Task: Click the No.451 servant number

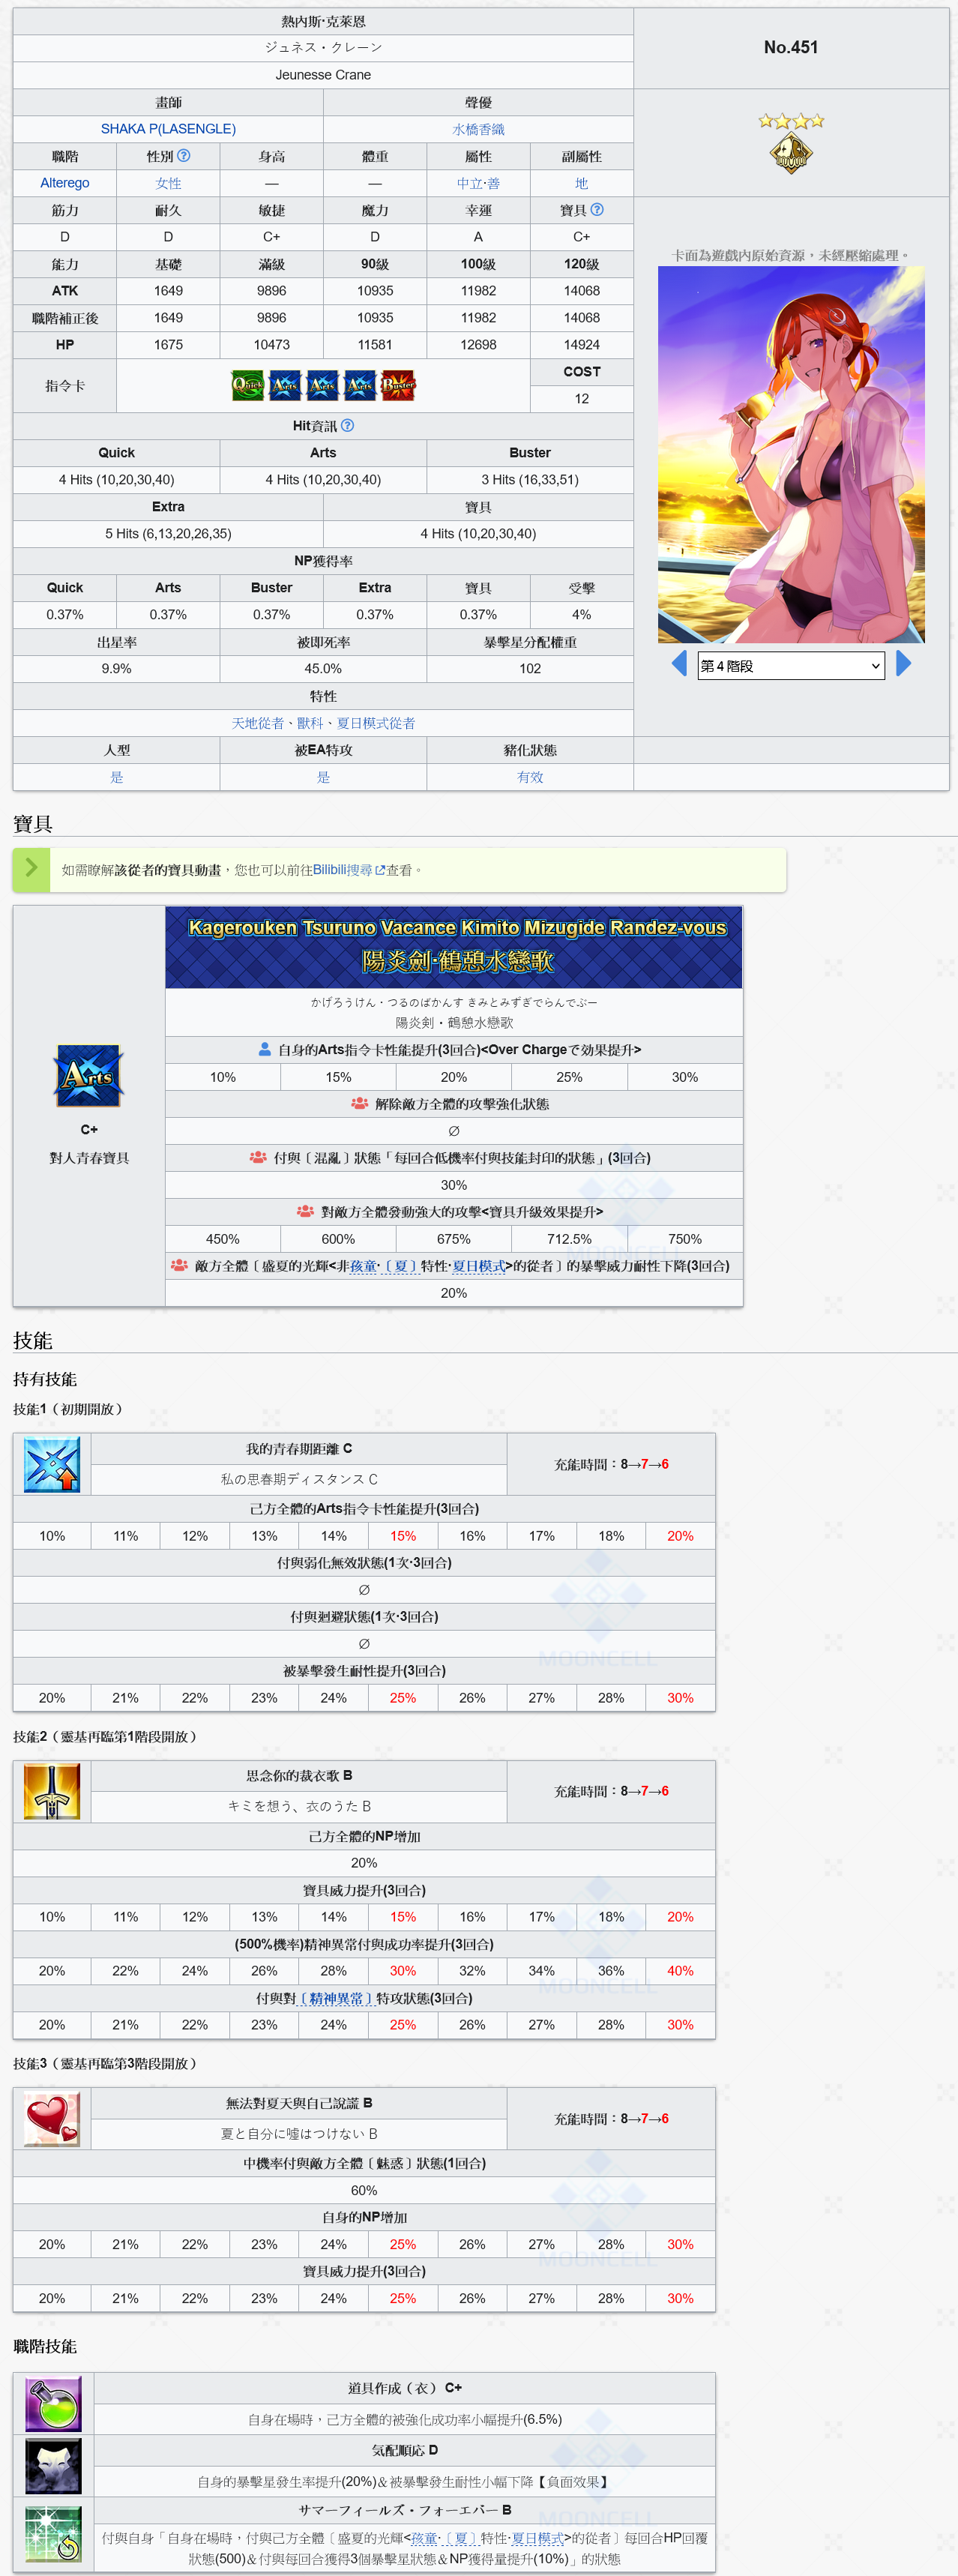Action: pos(791,47)
